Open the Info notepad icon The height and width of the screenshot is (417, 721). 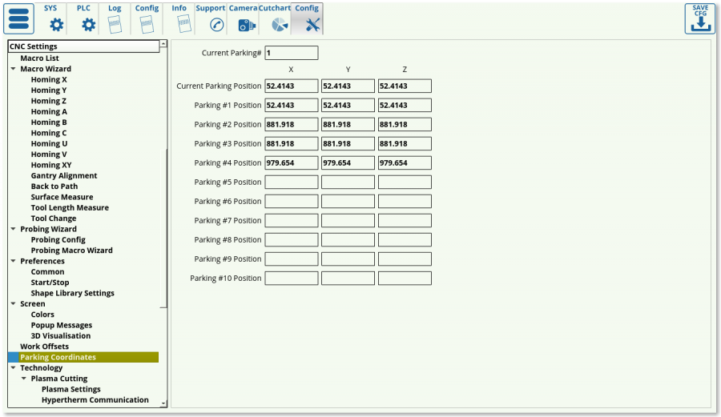(184, 24)
